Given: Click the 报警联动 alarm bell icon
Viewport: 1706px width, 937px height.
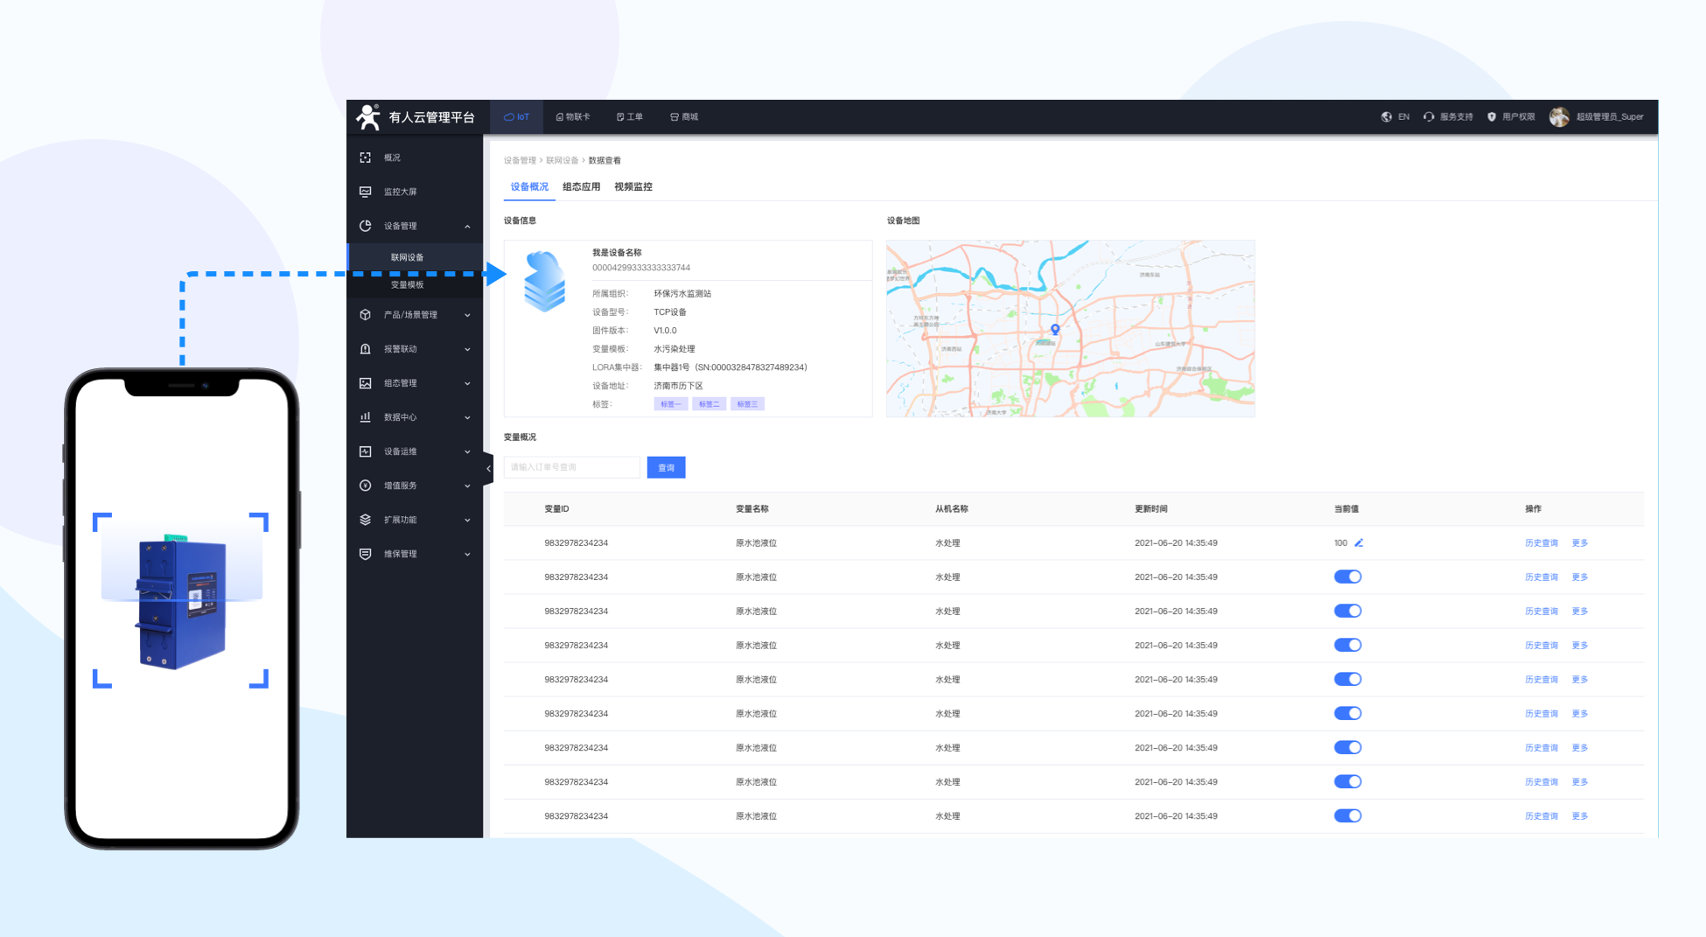Looking at the screenshot, I should click(366, 349).
